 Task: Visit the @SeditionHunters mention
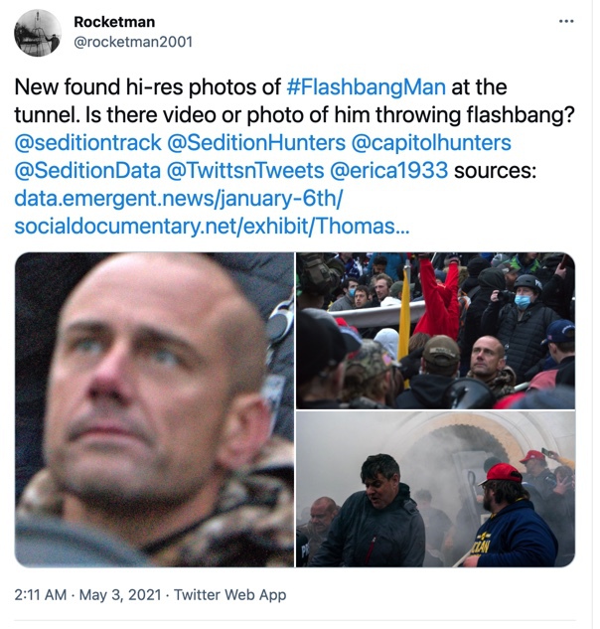256,143
